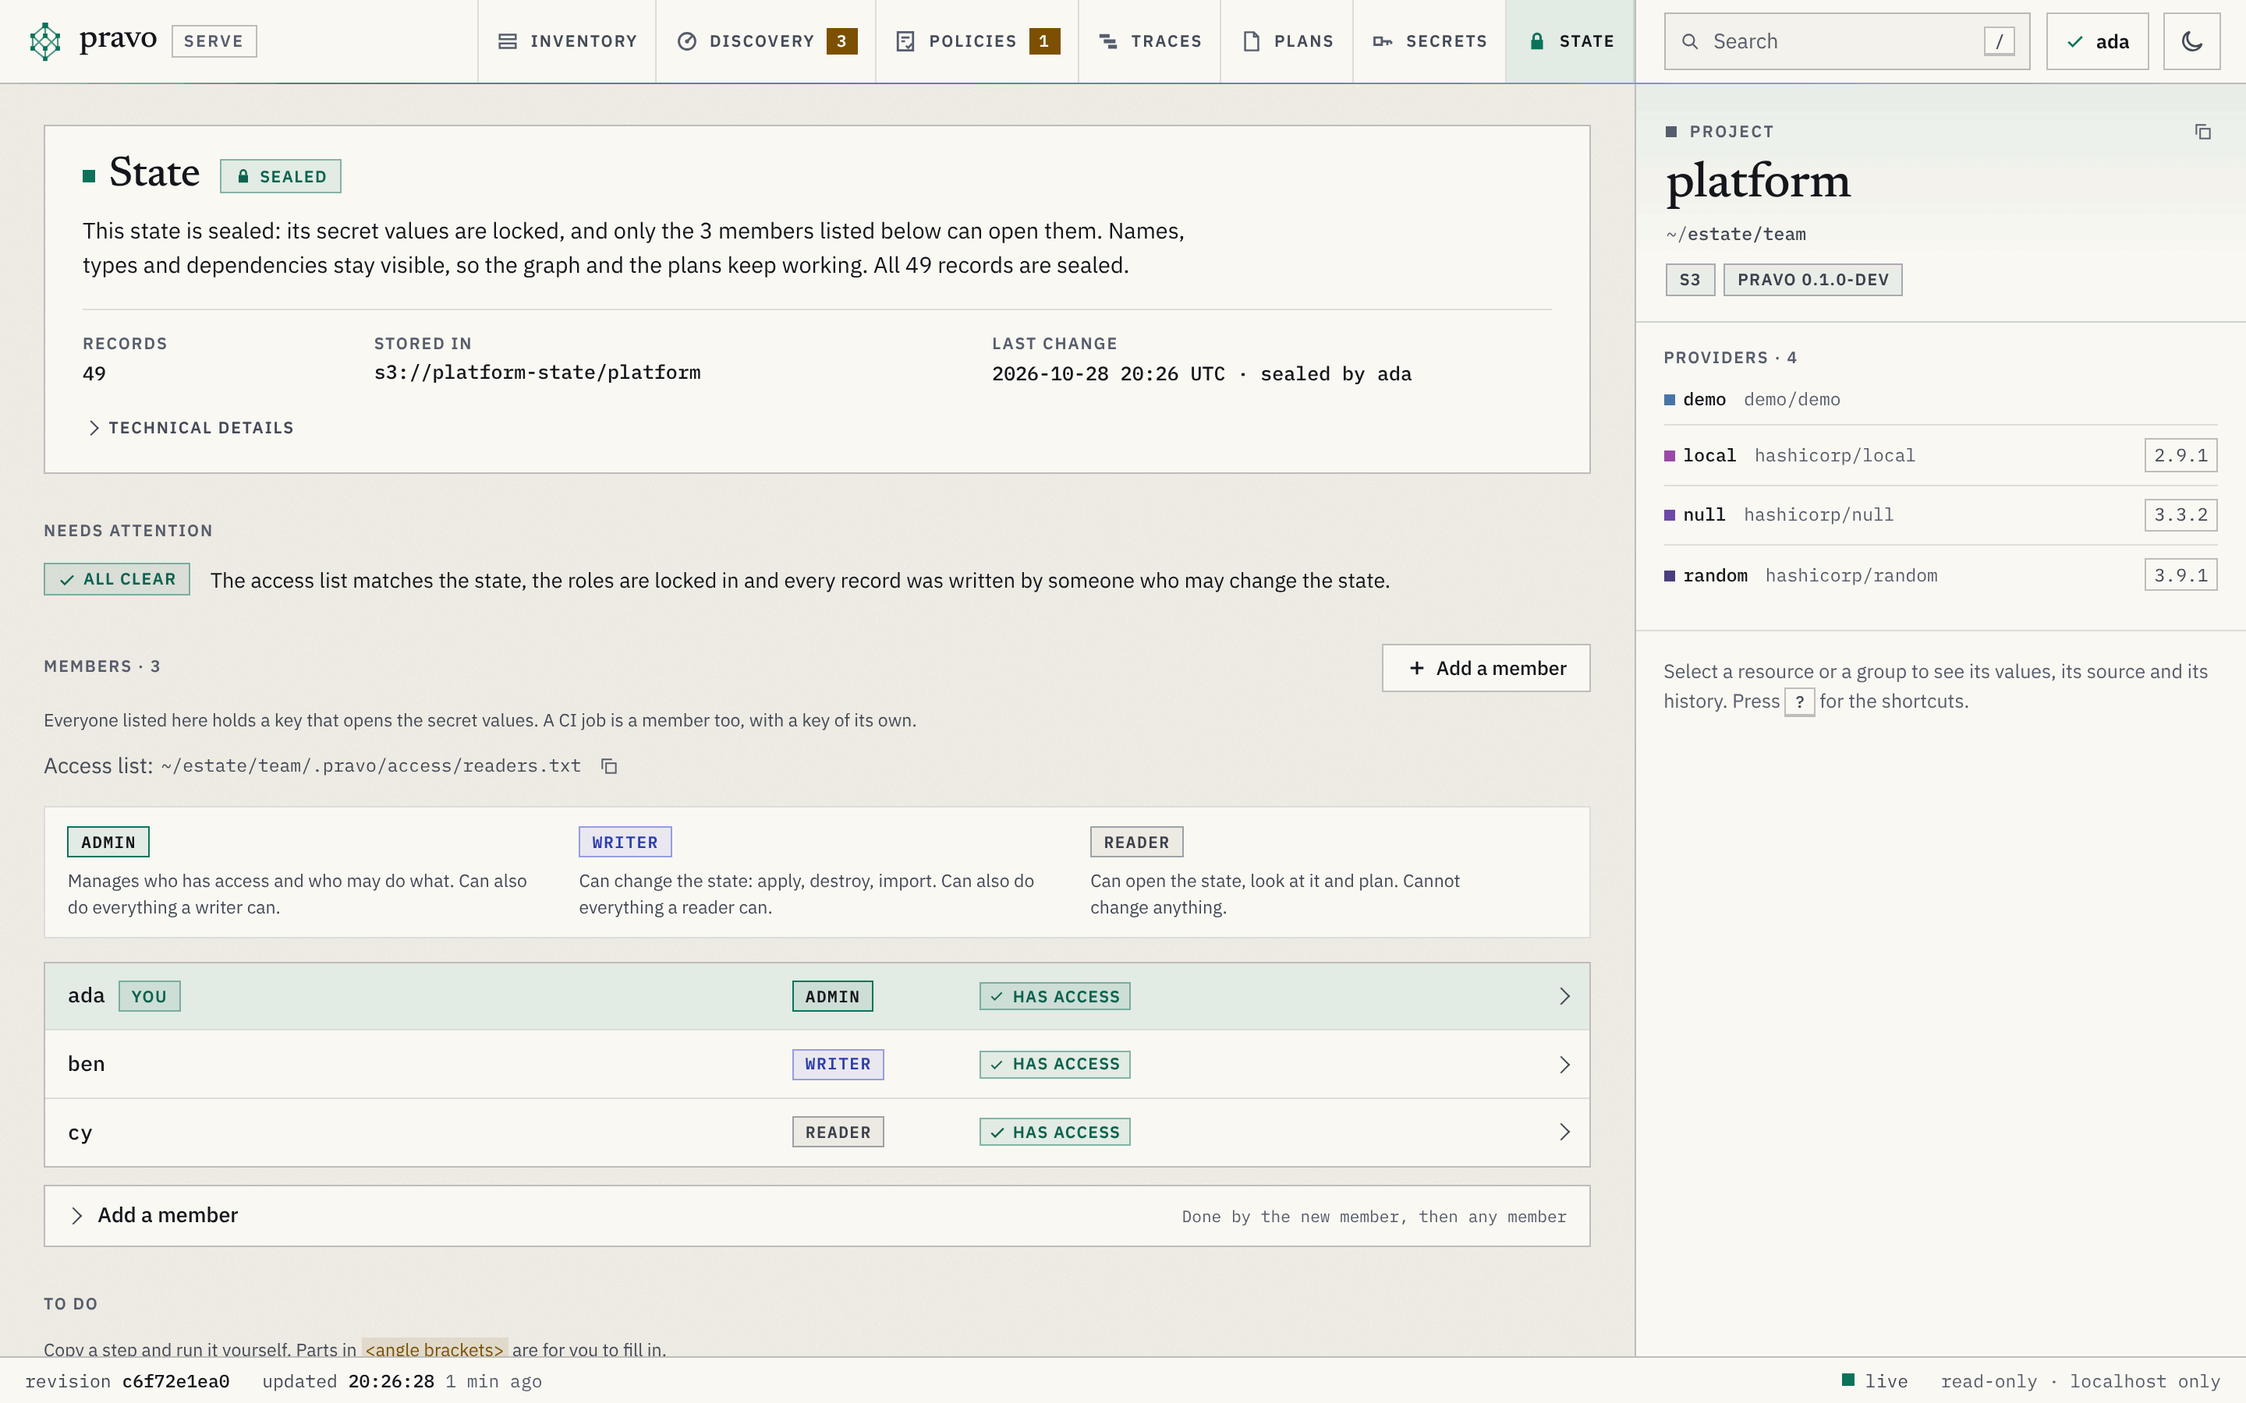Select the State tab

coord(1571,42)
